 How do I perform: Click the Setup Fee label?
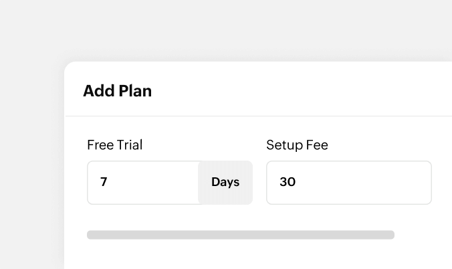tap(297, 145)
